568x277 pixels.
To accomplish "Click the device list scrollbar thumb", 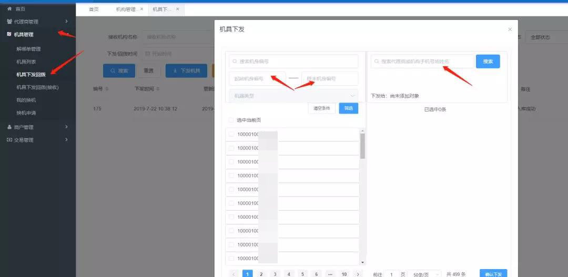I will [x=362, y=146].
